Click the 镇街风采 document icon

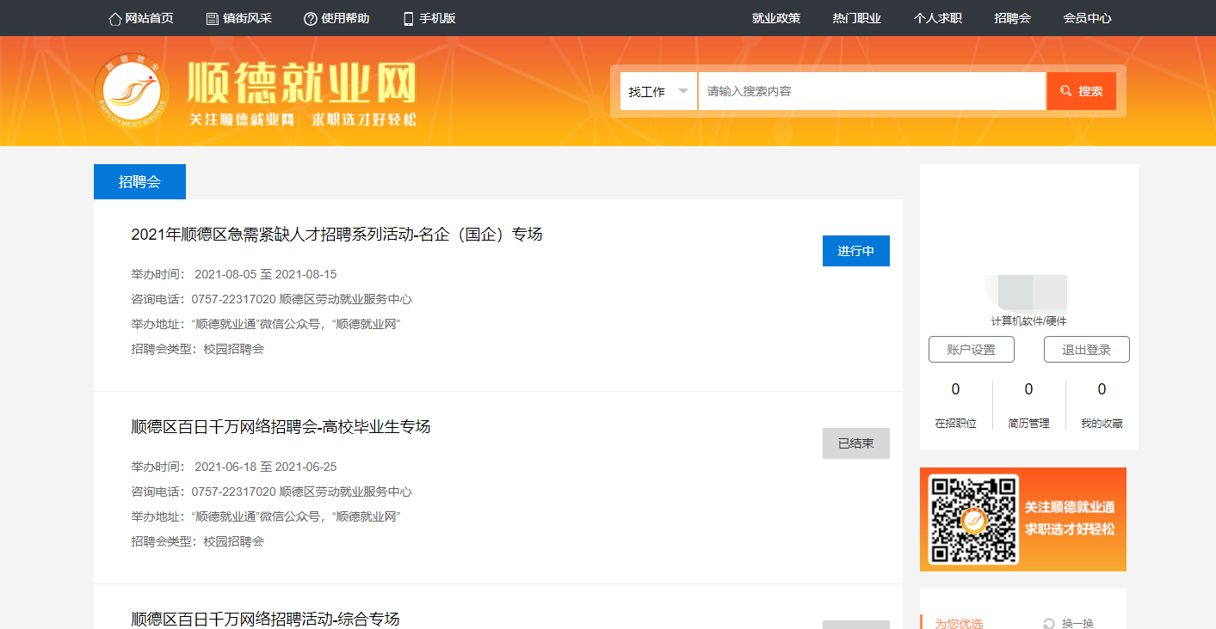(x=213, y=19)
